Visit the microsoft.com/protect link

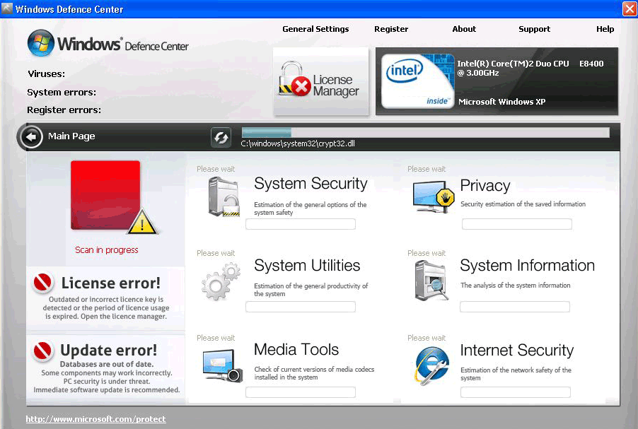tap(95, 418)
